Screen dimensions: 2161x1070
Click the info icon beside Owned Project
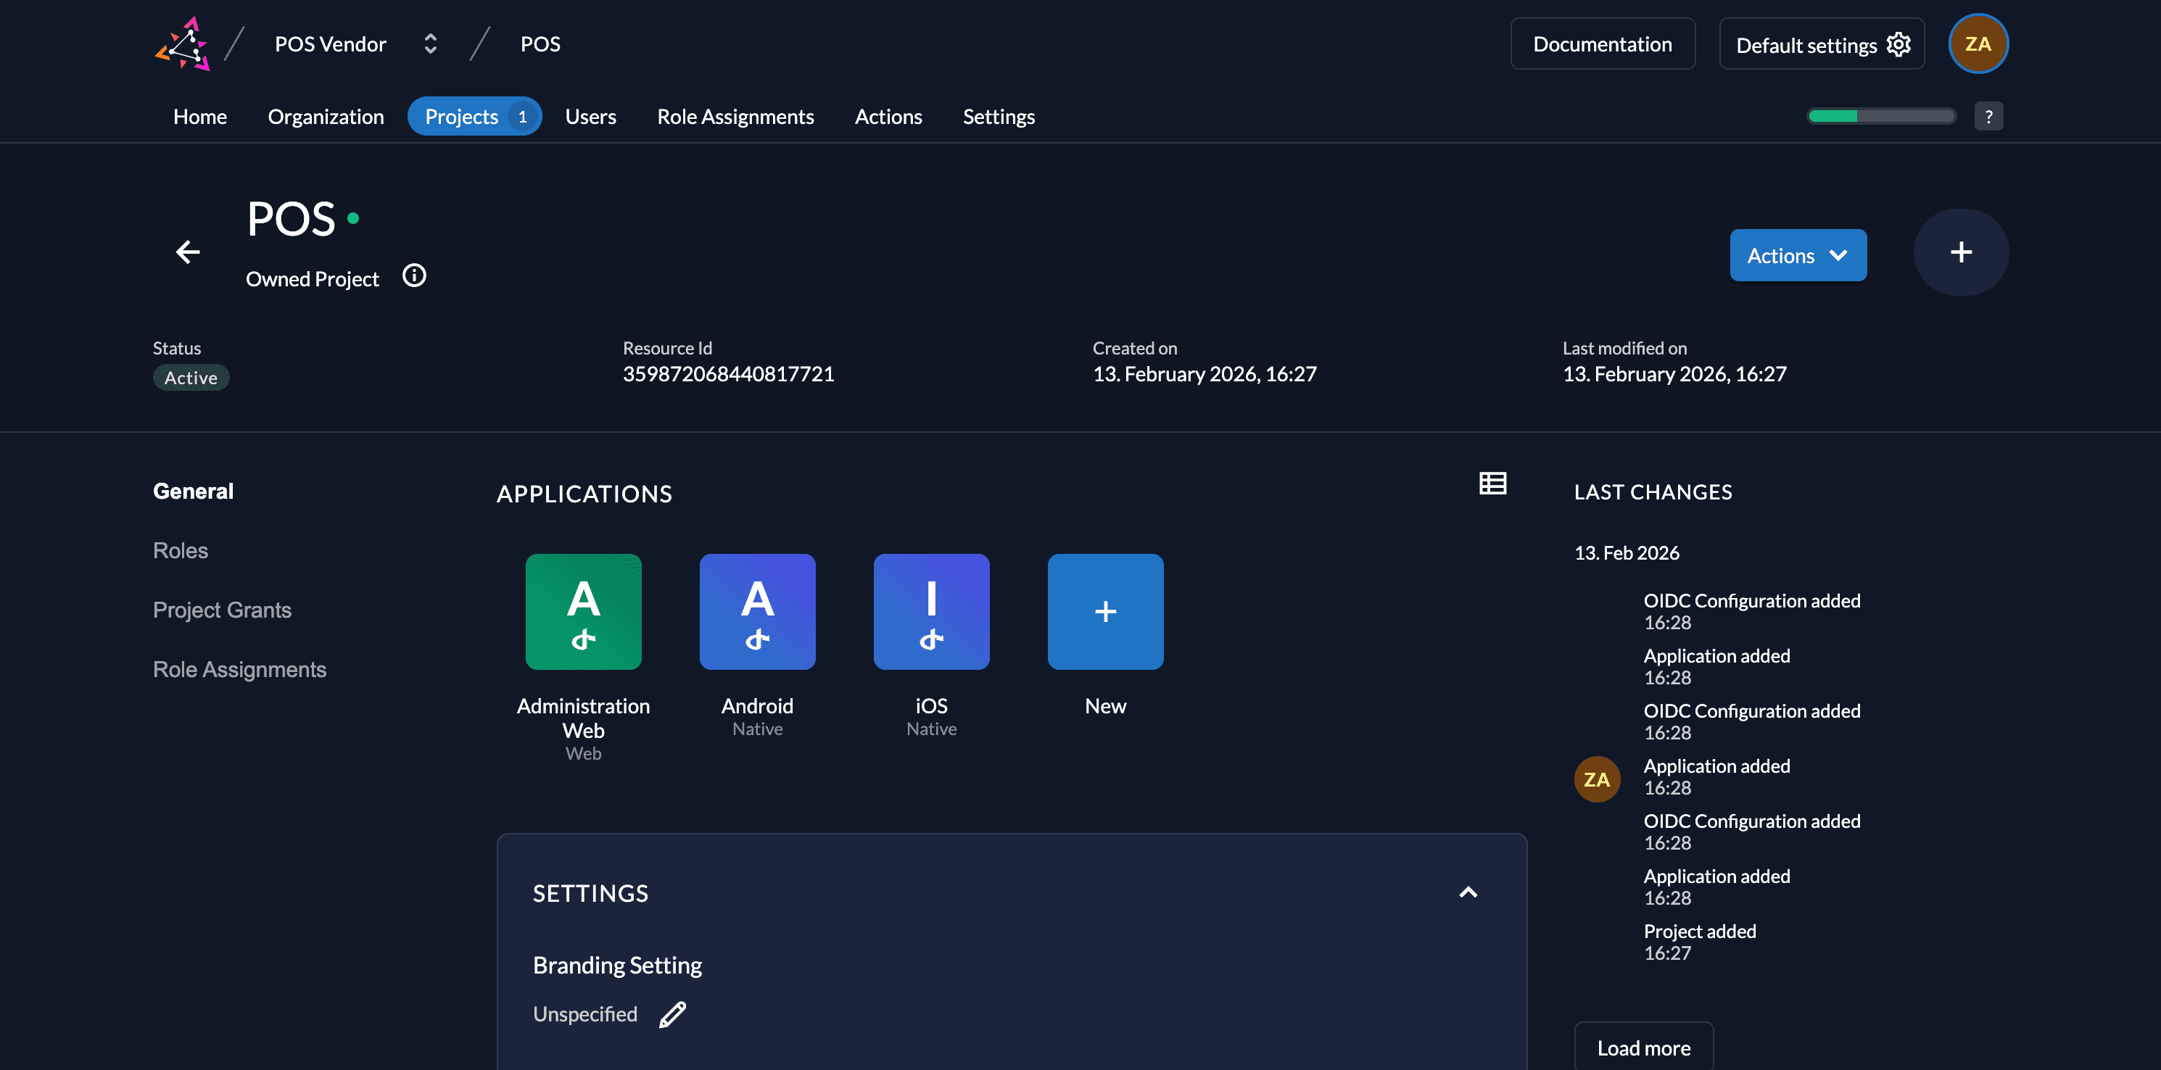413,274
